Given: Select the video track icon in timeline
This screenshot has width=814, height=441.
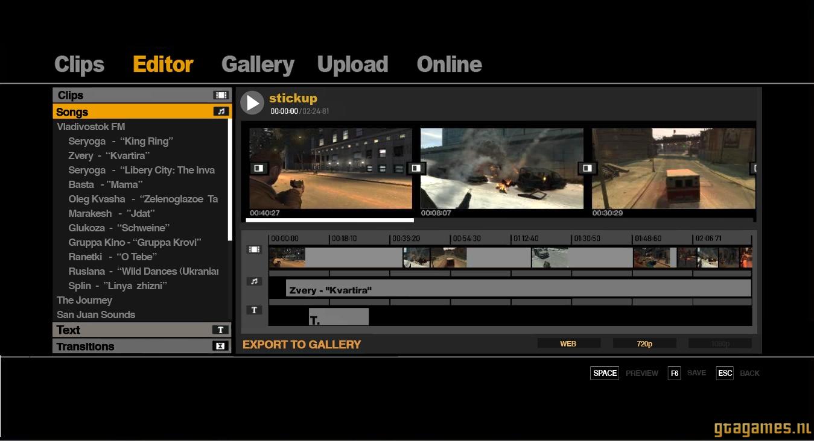Looking at the screenshot, I should 255,249.
